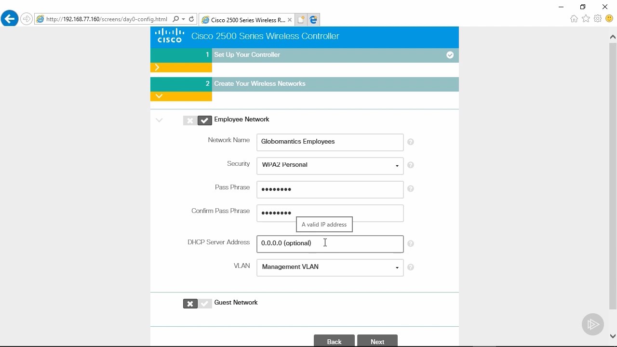
Task: Click the Back button
Action: 334,341
